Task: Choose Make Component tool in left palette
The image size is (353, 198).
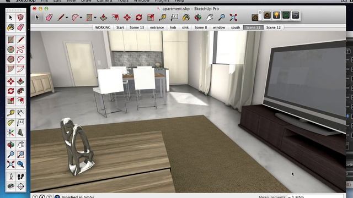Action: tap(20, 18)
